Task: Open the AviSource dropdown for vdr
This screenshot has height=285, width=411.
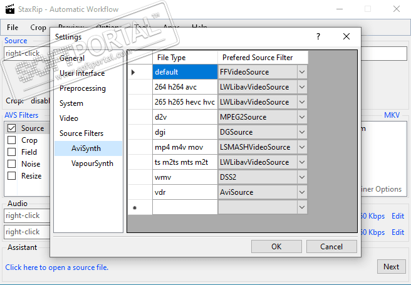Action: (x=302, y=192)
